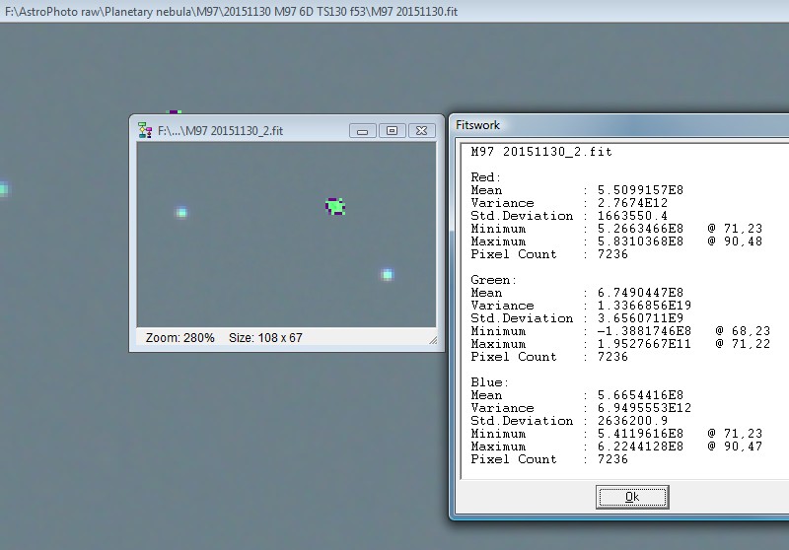Click Green std deviation value 3.6560711E9
789x550 pixels.
(x=640, y=318)
